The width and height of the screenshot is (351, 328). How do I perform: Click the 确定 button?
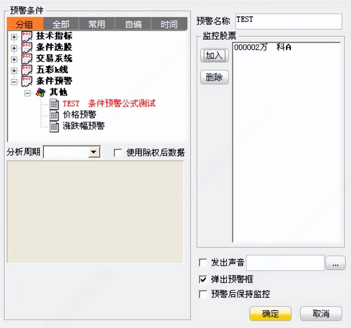coord(270,313)
